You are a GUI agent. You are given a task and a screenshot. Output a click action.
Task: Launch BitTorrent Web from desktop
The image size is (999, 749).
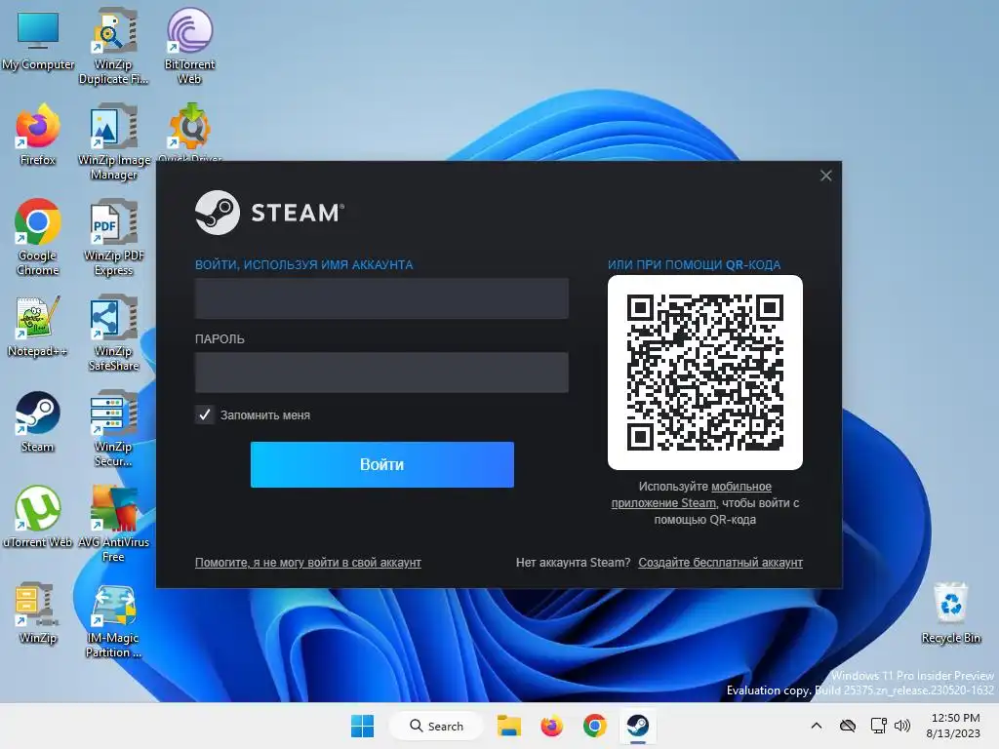point(189,46)
